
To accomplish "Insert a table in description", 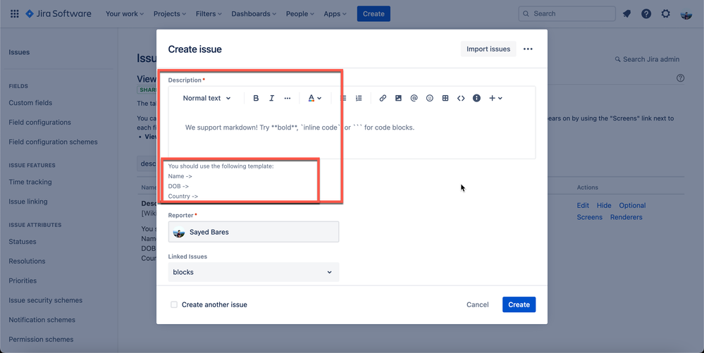I will click(445, 98).
